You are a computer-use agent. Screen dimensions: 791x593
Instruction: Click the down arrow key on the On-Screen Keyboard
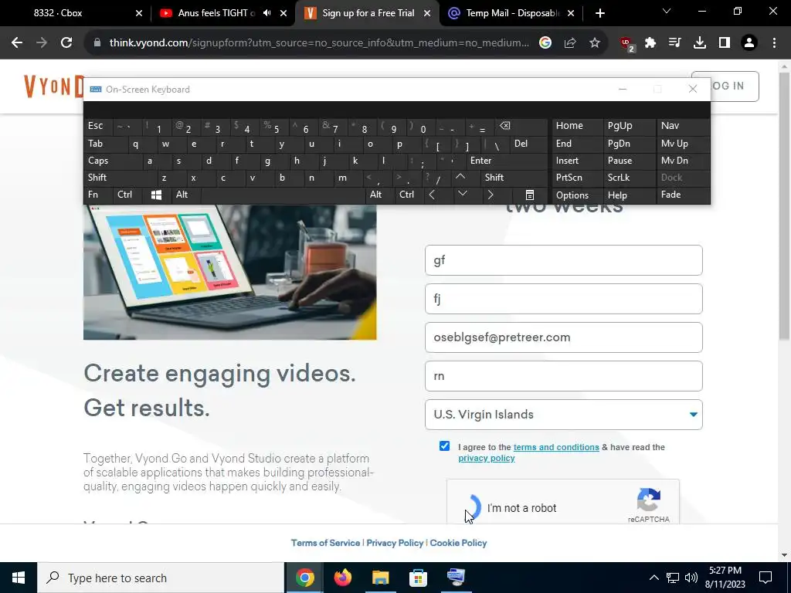[462, 194]
